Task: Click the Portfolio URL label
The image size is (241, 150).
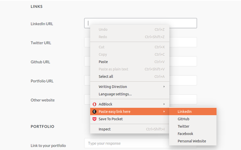Action: tap(42, 81)
